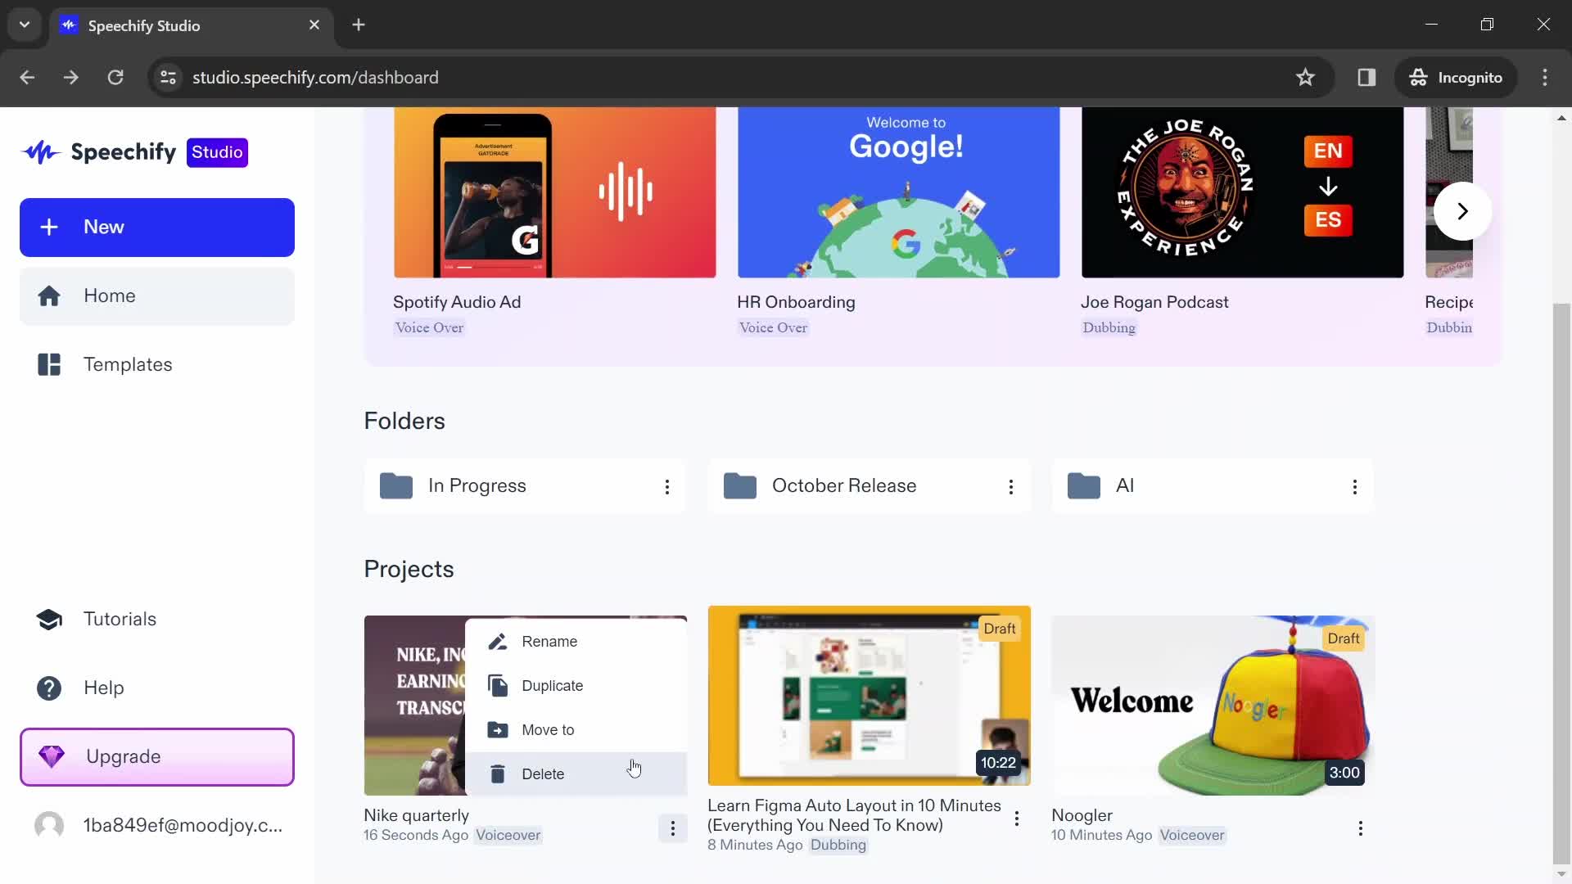Click the In Progress folder icon
The width and height of the screenshot is (1572, 884).
396,486
